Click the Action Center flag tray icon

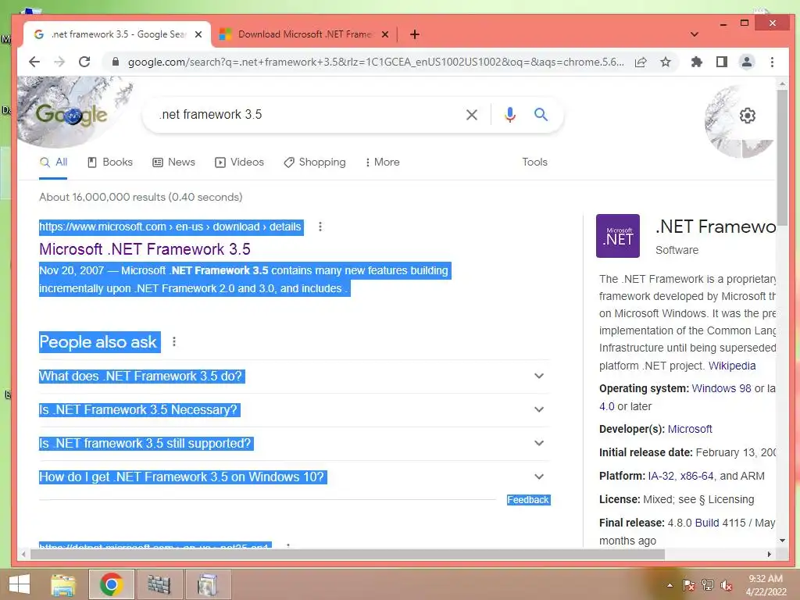point(689,586)
